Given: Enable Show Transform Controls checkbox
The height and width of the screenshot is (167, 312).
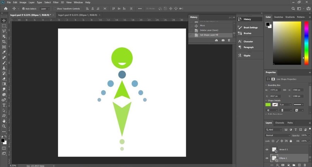Looking at the screenshot, I should point(55,9).
